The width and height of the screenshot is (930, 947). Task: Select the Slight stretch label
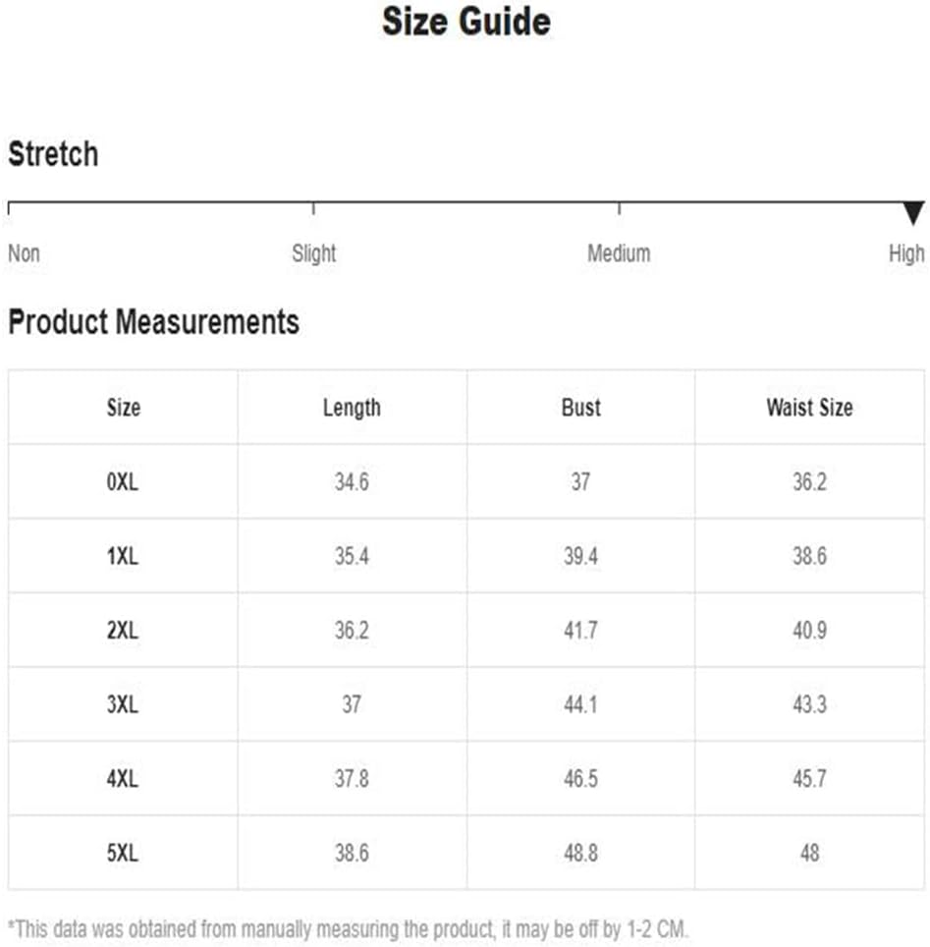(313, 253)
